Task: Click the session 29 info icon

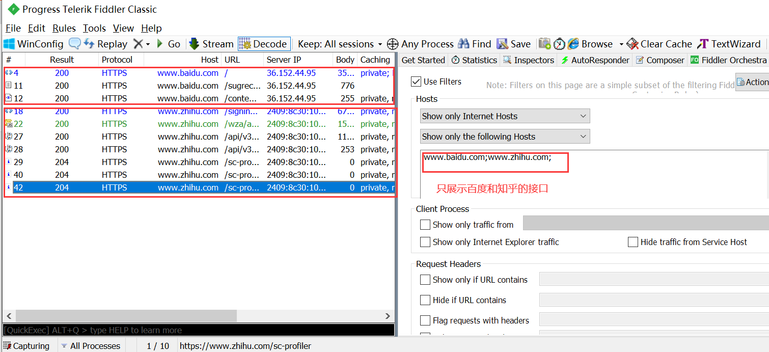Action: tap(9, 162)
